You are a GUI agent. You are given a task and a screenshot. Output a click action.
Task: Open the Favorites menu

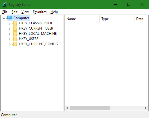(x=40, y=12)
